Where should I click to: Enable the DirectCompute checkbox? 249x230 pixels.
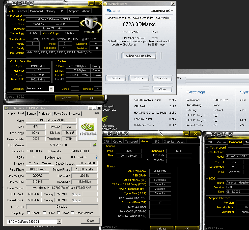tap(72, 213)
